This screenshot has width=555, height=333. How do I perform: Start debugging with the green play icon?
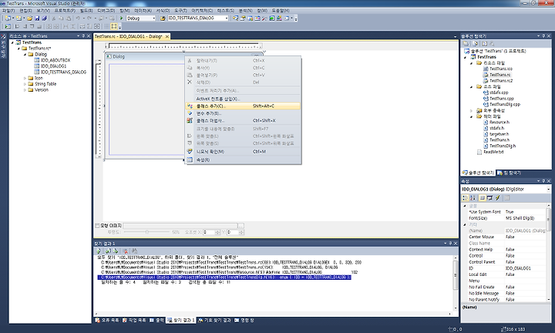coord(122,18)
